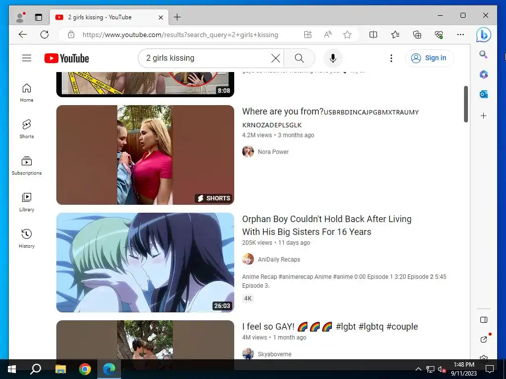Click the browser address bar URL
The height and width of the screenshot is (379, 506).
pos(180,35)
